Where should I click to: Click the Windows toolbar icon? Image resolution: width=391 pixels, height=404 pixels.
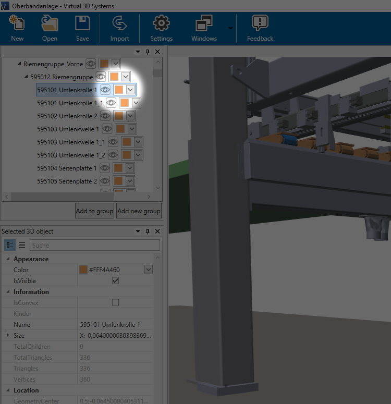[204, 23]
